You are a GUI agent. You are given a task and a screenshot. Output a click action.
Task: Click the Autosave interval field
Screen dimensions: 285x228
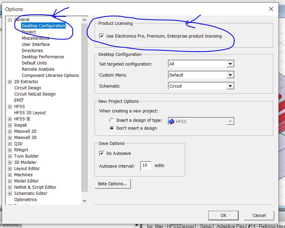(146, 166)
